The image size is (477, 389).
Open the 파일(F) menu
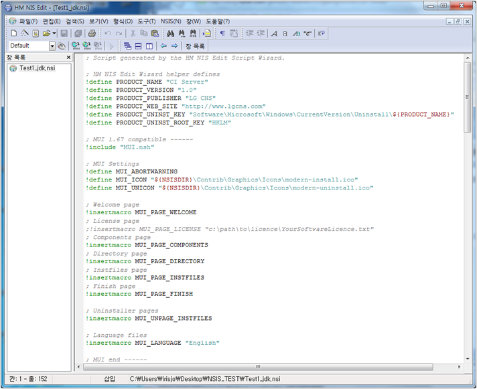coord(29,21)
